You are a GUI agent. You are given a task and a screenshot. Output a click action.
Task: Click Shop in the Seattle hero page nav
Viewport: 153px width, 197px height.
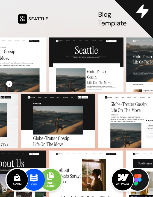coord(100,41)
